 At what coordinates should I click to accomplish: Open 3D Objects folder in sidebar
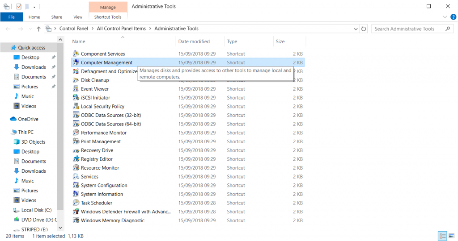tap(30, 142)
